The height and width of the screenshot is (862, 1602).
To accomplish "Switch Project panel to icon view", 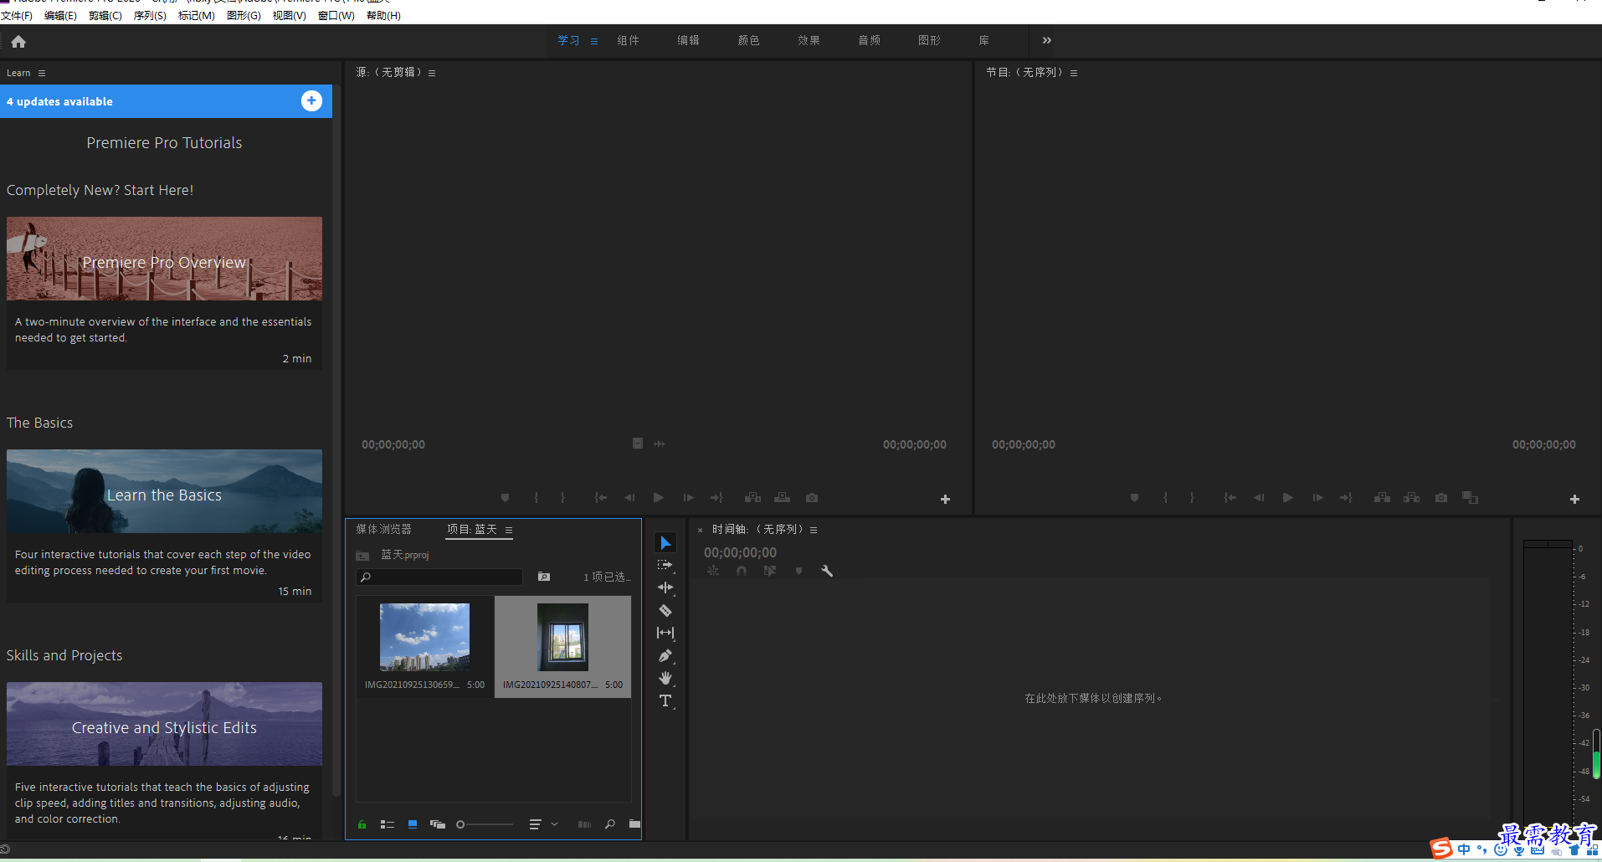I will 413,824.
